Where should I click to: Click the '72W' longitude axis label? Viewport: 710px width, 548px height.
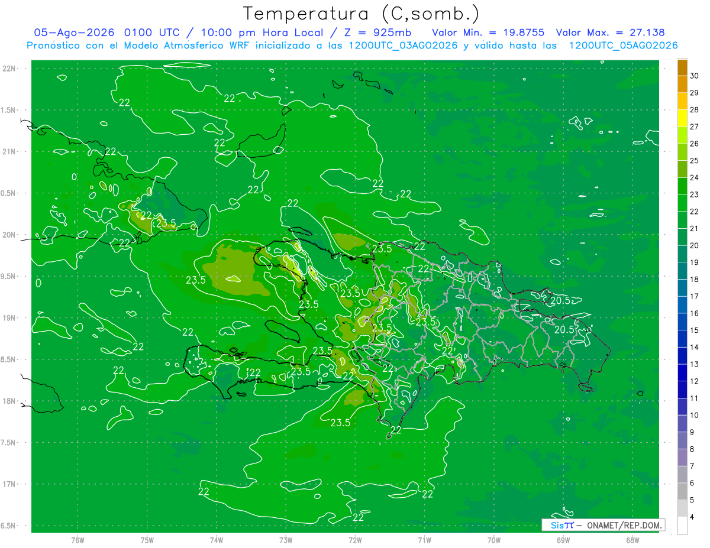[x=355, y=540]
